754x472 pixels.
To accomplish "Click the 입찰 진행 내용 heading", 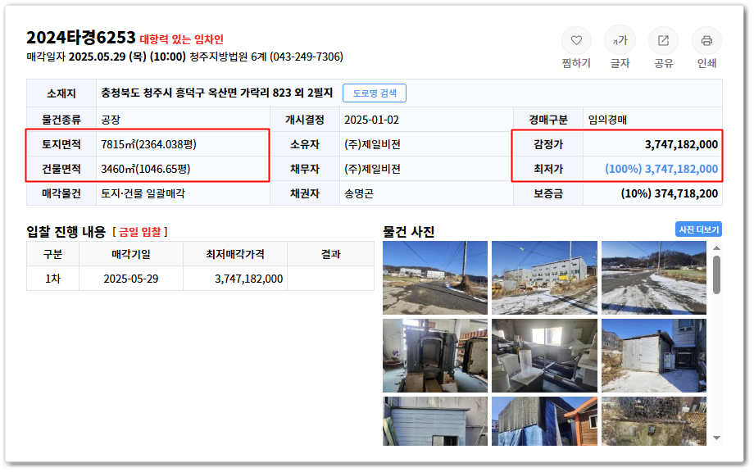I will point(66,232).
